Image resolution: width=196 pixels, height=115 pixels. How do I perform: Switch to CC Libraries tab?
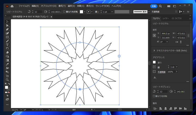[176, 18]
